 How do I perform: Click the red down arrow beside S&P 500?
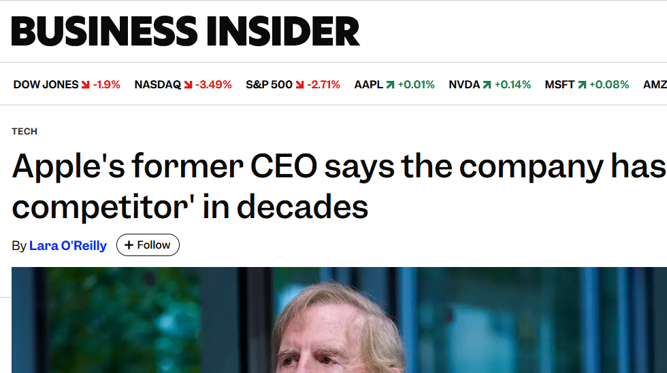coord(299,85)
